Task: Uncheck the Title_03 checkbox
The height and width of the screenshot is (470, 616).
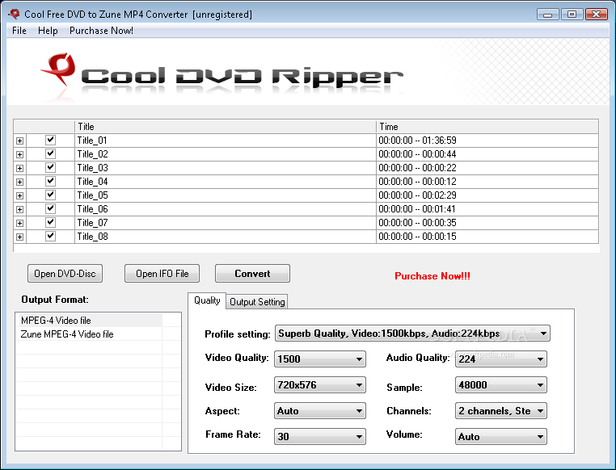Action: (50, 167)
